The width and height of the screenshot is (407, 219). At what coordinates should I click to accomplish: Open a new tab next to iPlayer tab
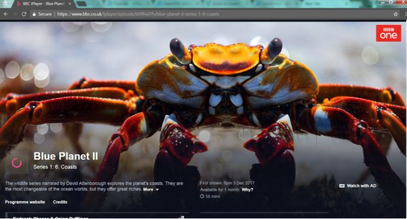tap(82, 4)
